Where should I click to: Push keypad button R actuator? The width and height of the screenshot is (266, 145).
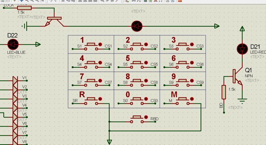[91, 99]
